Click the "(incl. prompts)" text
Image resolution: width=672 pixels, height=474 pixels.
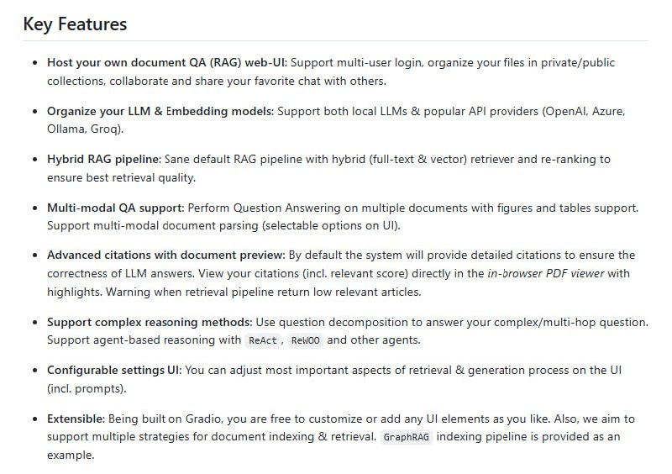tap(85, 389)
